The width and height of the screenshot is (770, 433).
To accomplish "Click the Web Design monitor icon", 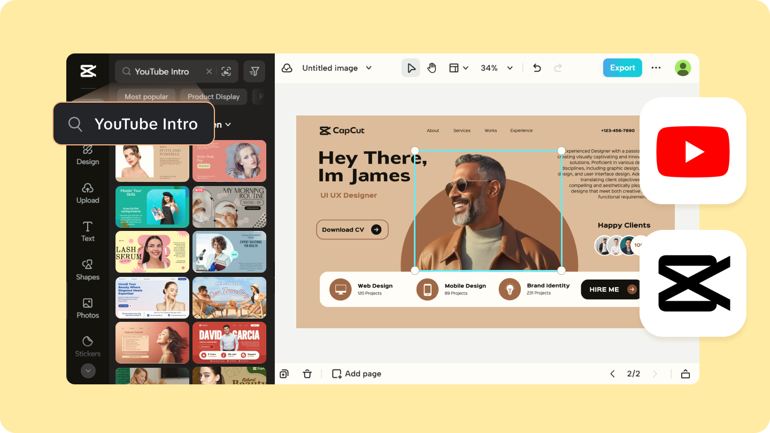I will coord(341,289).
